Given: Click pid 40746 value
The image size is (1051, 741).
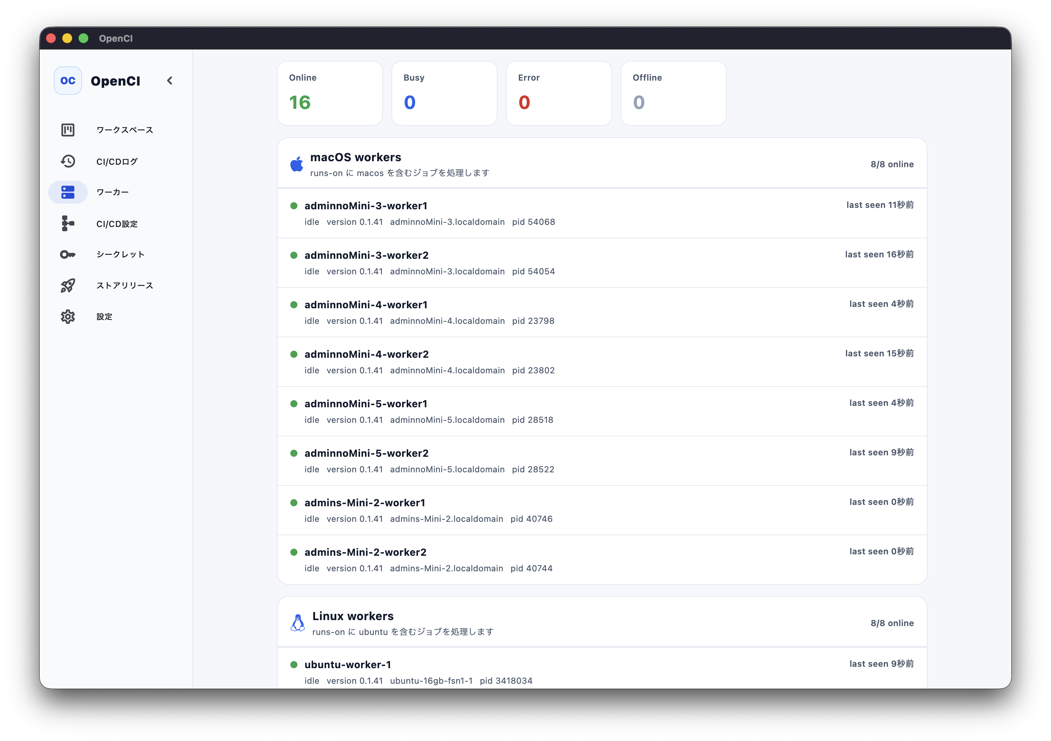Looking at the screenshot, I should [x=532, y=519].
